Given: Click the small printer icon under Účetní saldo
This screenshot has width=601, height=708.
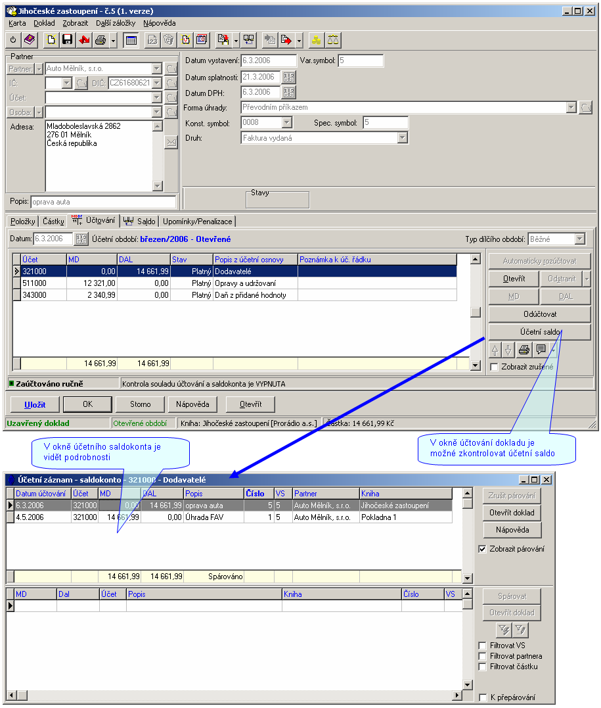Looking at the screenshot, I should [524, 350].
